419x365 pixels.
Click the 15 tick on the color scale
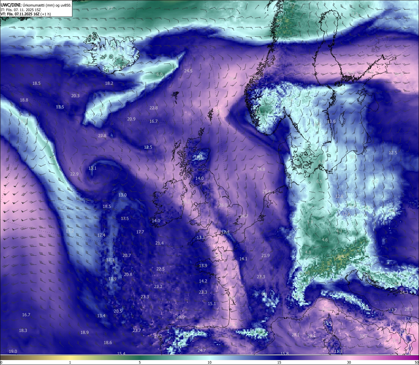[x=279, y=362]
